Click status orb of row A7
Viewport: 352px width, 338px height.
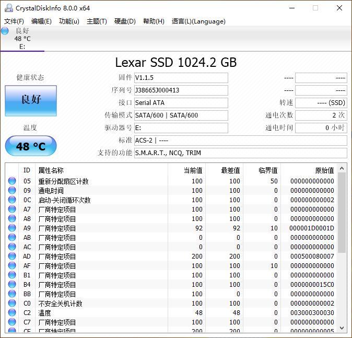(12, 209)
